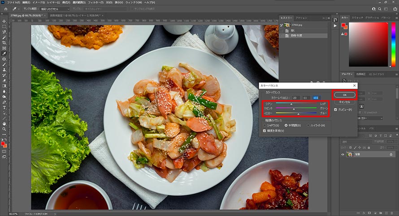The width and height of the screenshot is (399, 216).
Task: Click the hue spectrum bar in Color panel
Action: point(394,44)
